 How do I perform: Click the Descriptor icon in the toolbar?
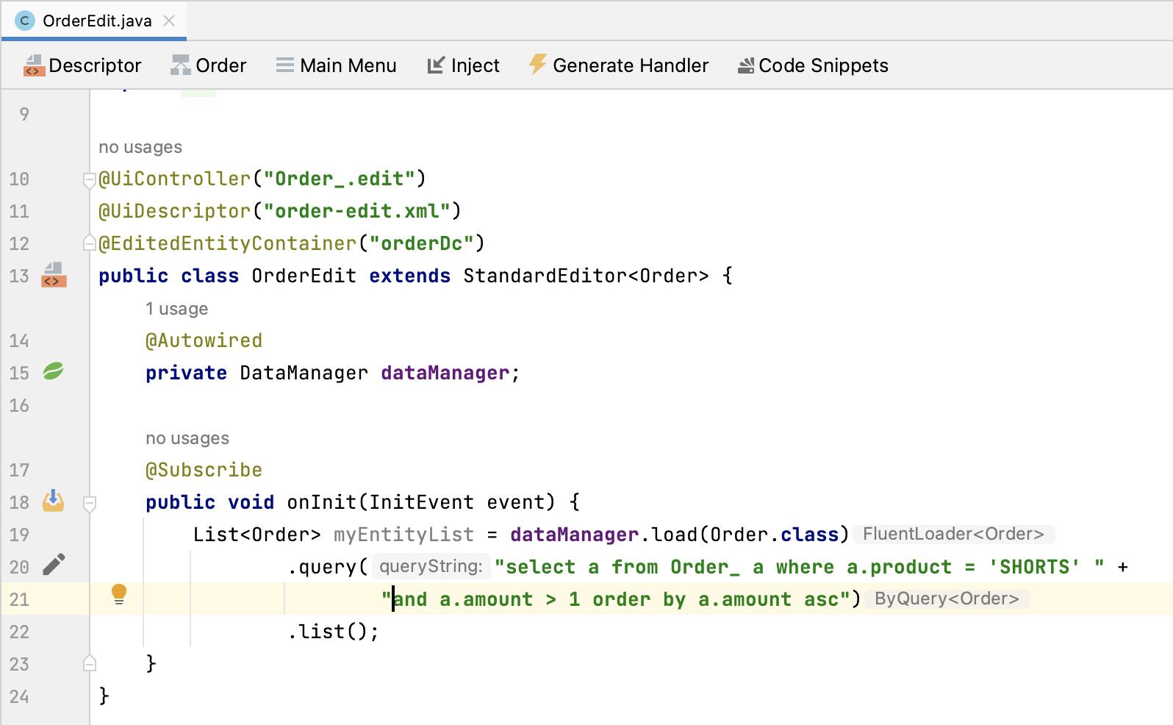pyautogui.click(x=34, y=65)
